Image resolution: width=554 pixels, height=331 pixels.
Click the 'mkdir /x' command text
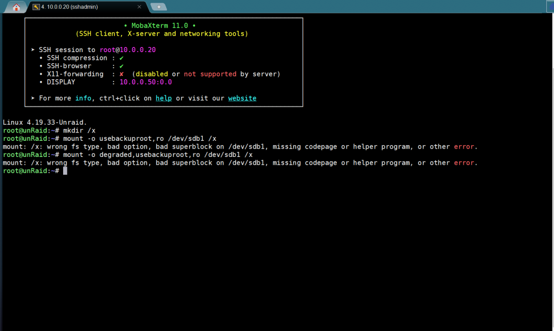(79, 130)
